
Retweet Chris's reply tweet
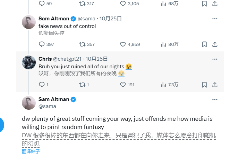pyautogui.click(x=83, y=85)
